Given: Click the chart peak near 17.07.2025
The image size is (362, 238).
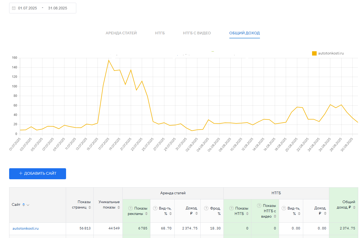Looking at the screenshot, I should (108, 60).
